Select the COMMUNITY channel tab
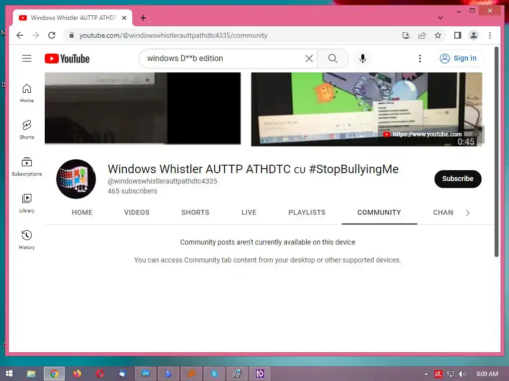The height and width of the screenshot is (381, 509). (x=379, y=212)
